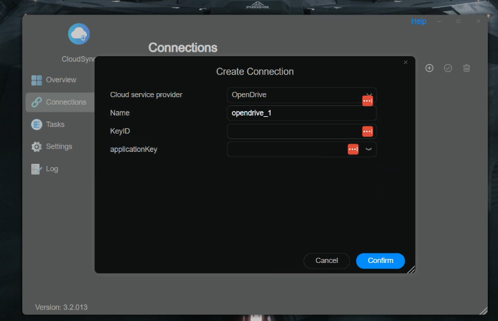Cancel the connection creation
The image size is (498, 321).
click(326, 260)
